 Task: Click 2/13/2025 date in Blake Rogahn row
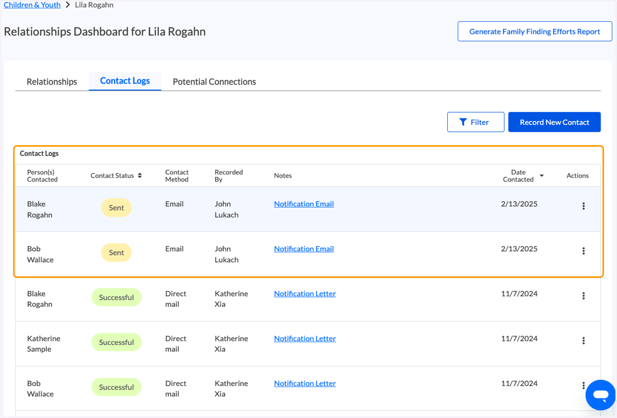pyautogui.click(x=519, y=204)
